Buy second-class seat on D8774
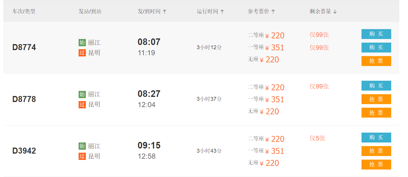 [x=376, y=34]
